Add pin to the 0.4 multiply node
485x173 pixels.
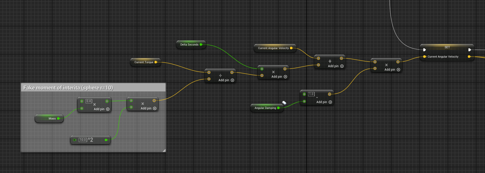pyautogui.click(x=101, y=109)
